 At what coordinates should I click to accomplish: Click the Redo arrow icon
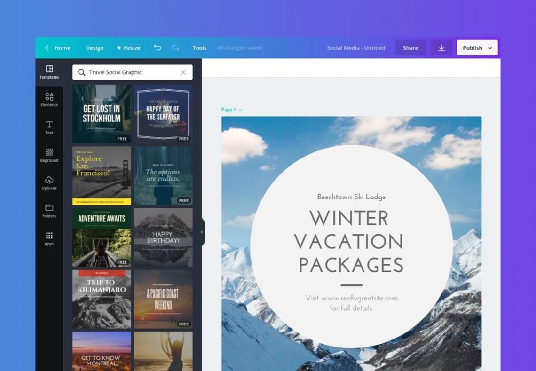coord(174,47)
